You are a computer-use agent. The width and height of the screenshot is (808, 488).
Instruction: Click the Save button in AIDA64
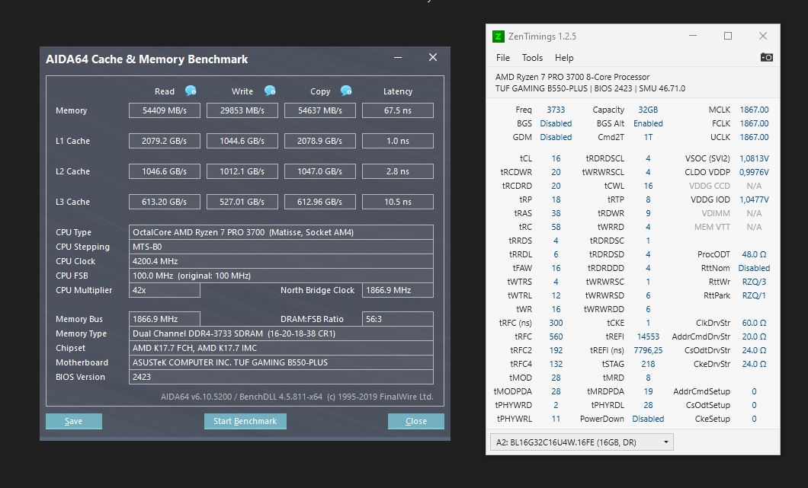coord(74,421)
